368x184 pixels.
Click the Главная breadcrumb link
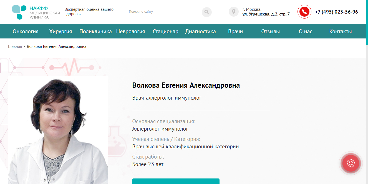pos(15,46)
